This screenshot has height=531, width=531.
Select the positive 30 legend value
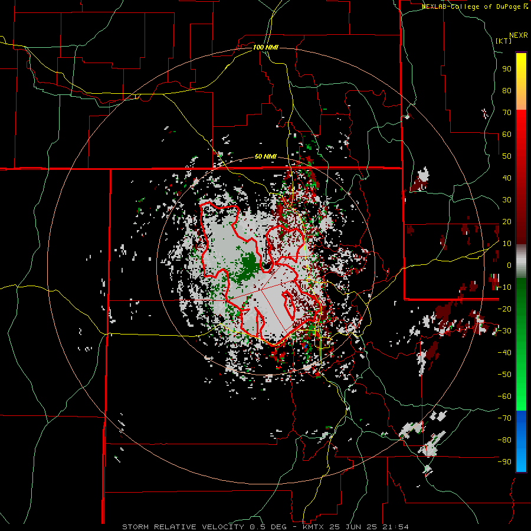point(507,200)
